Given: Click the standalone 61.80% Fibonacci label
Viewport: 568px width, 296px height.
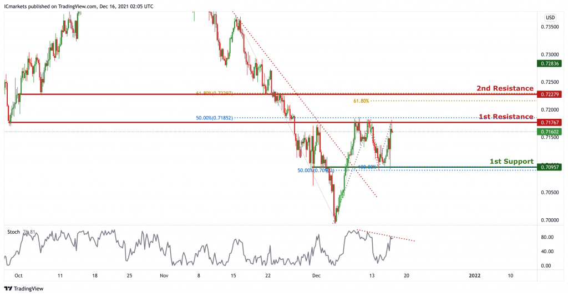Looking at the screenshot, I should click(361, 101).
